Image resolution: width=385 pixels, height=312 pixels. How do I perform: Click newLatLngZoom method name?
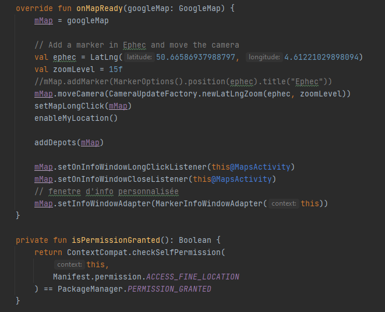click(x=232, y=94)
